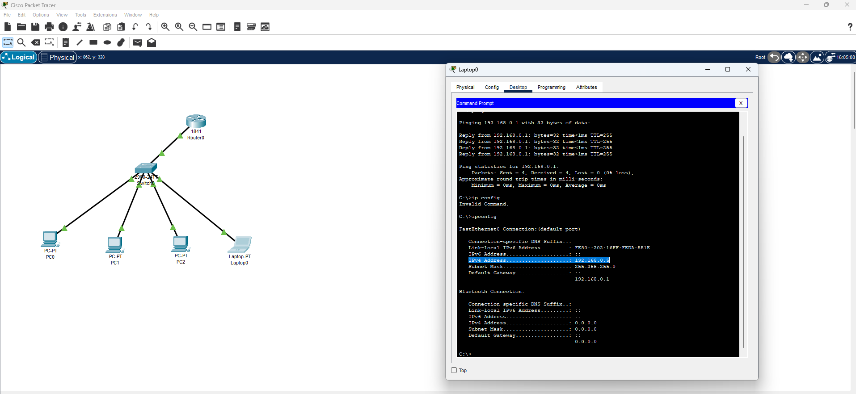Open the drawing palette rectangle icon
The width and height of the screenshot is (856, 394).
pos(207,27)
